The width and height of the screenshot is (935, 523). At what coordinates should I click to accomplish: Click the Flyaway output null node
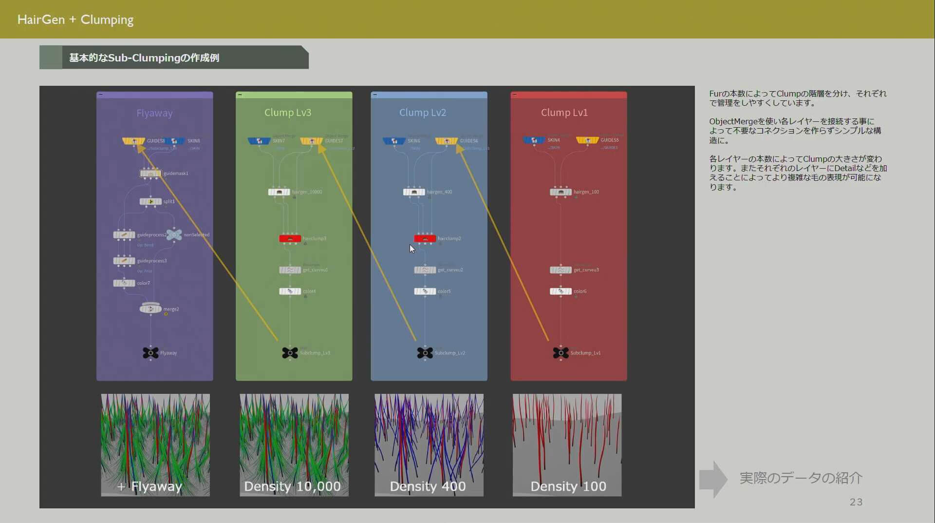[x=150, y=353]
